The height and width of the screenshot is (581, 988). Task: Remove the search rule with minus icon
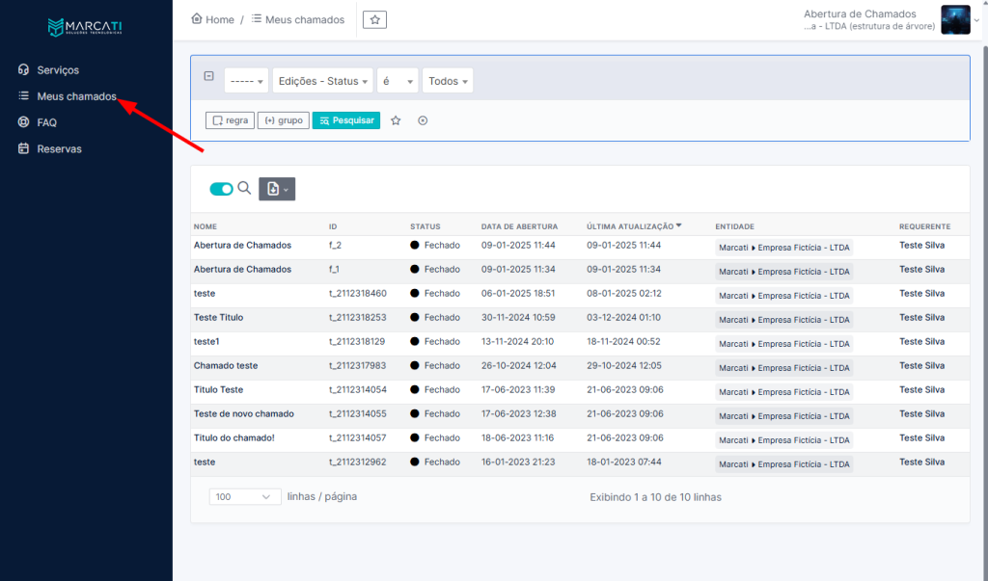[208, 76]
